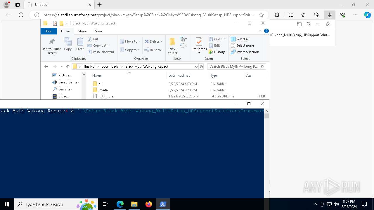Select Cut in the Clipboard group
The image size is (374, 210).
pos(93,39)
